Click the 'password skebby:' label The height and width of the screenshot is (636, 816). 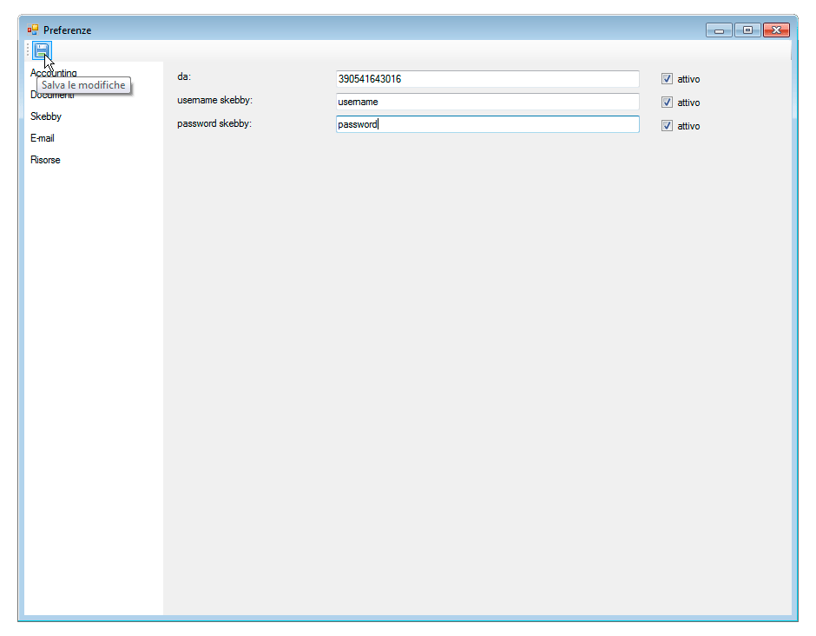tap(214, 123)
